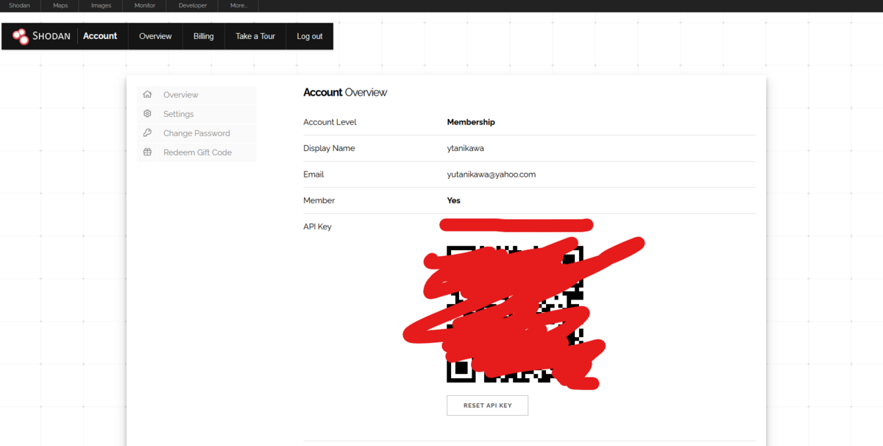Open Settings in the sidebar
Image resolution: width=883 pixels, height=446 pixels.
[x=179, y=114]
